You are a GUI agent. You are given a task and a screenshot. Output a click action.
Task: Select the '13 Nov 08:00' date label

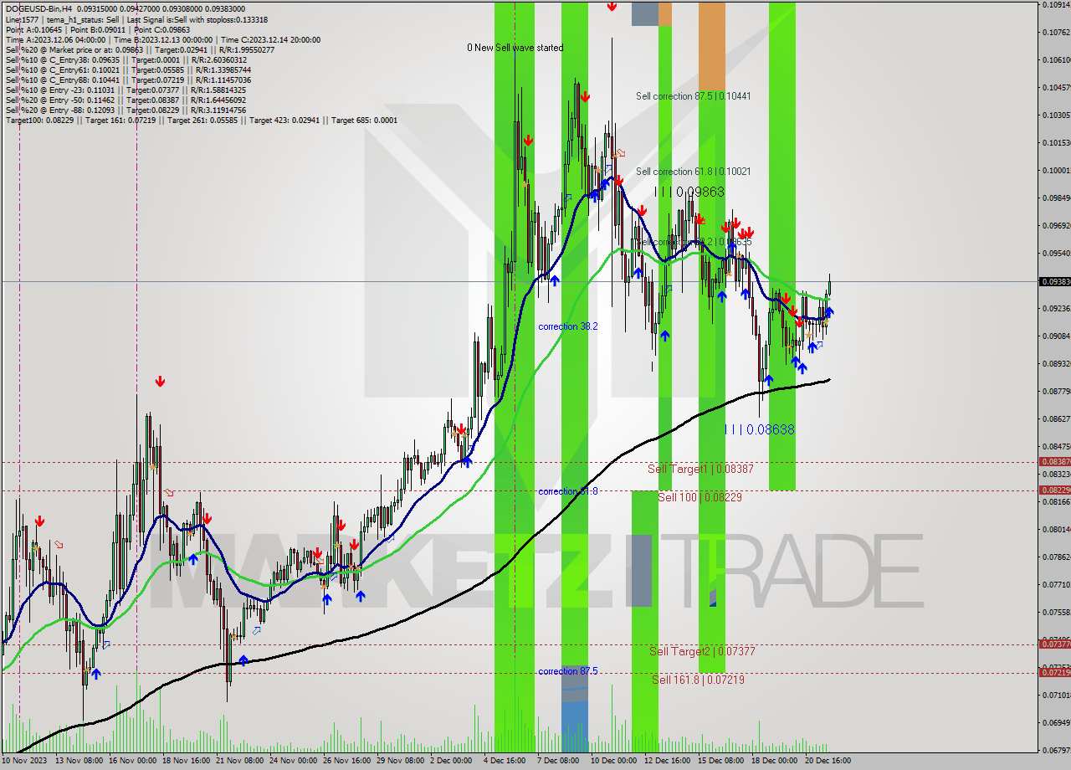click(79, 761)
